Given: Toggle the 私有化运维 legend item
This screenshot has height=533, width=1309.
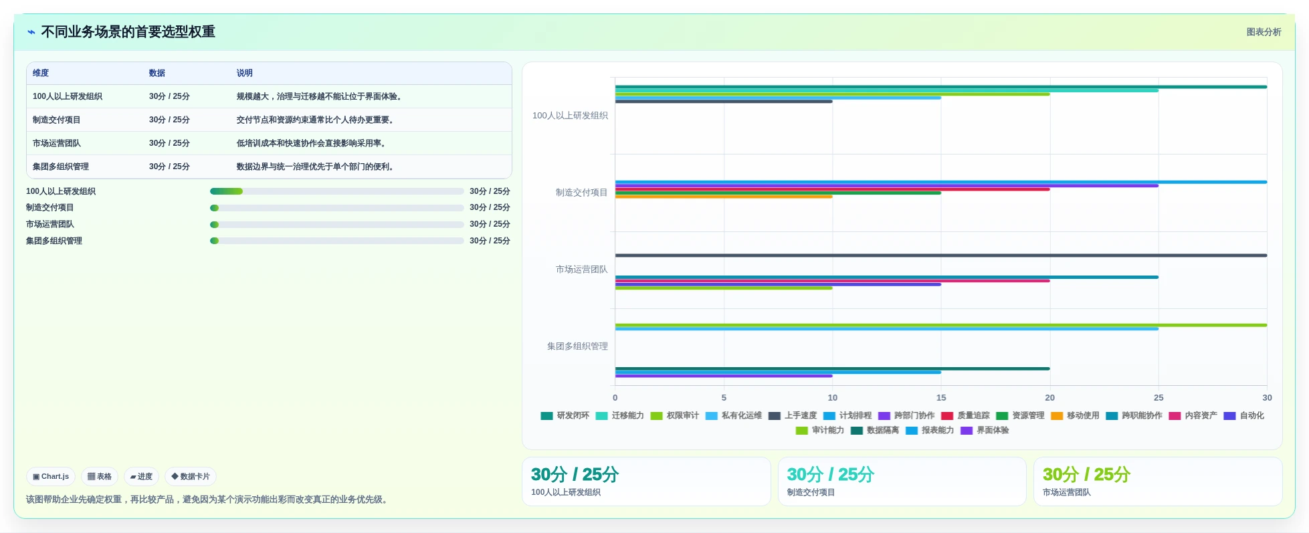Looking at the screenshot, I should pos(734,416).
